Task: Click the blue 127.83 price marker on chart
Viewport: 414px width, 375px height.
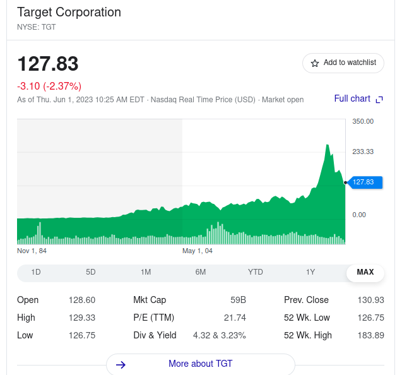Action: (365, 182)
